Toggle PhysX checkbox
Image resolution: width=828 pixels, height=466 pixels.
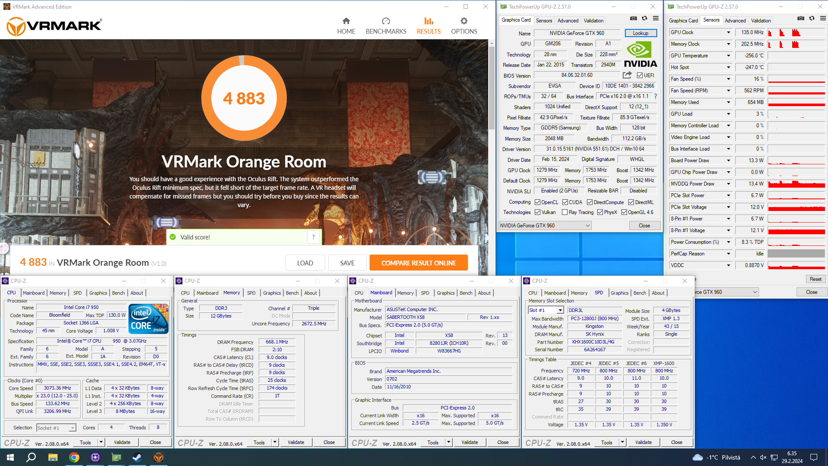pyautogui.click(x=600, y=212)
